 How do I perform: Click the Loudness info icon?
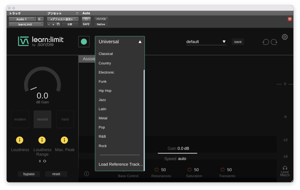point(20,140)
